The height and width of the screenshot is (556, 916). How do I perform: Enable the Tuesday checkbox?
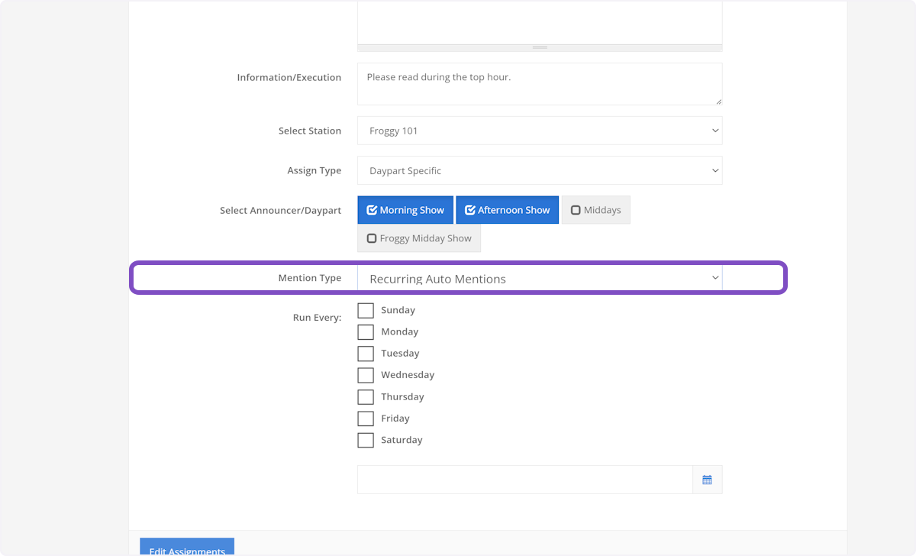coord(366,354)
